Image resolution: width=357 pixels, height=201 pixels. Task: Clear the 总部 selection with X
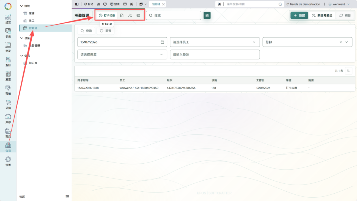tap(340, 42)
